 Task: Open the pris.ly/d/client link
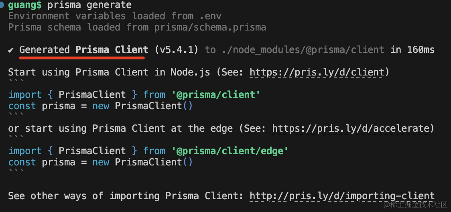[x=317, y=72]
